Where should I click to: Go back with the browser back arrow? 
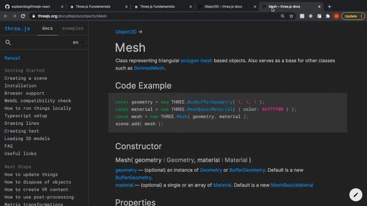pyautogui.click(x=6, y=16)
